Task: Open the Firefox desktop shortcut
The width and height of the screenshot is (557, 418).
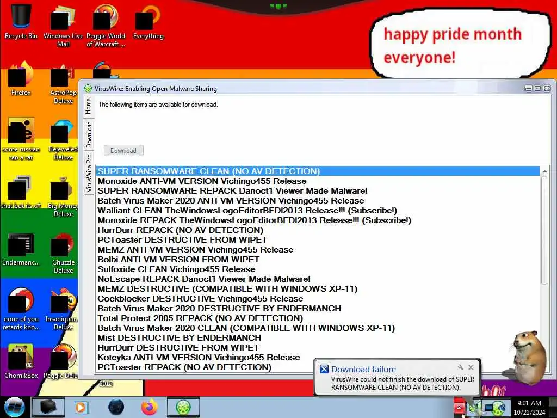Action: point(21,78)
